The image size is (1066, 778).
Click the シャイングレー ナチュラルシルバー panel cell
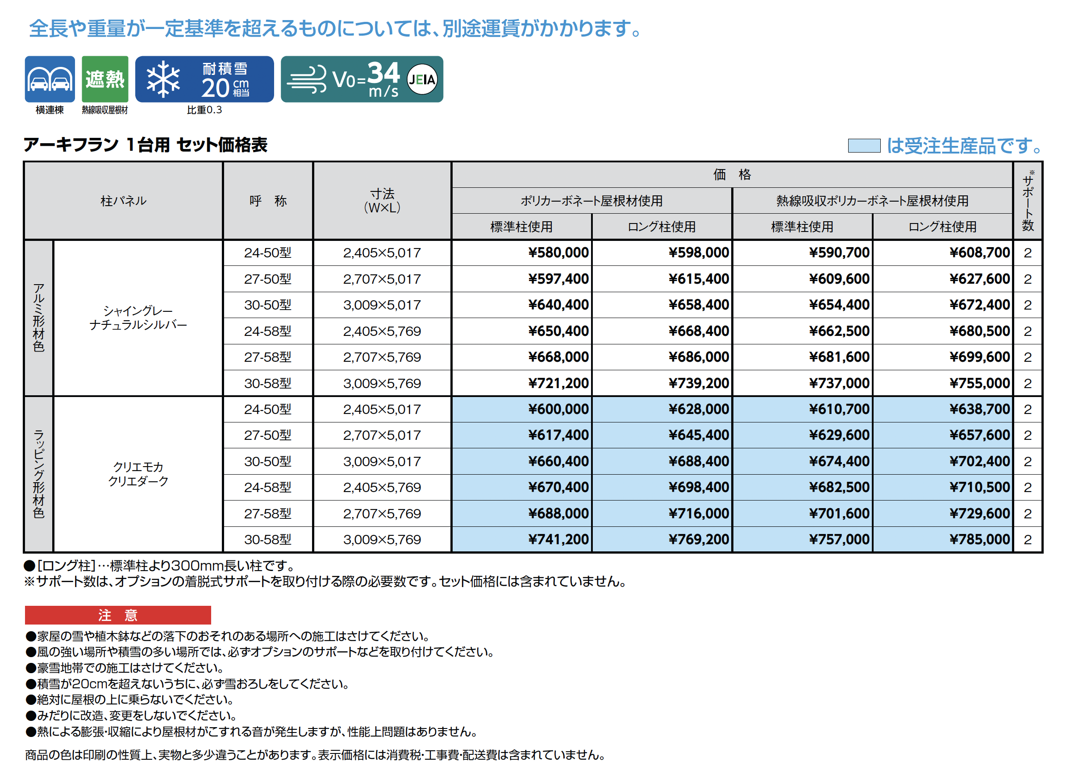click(x=138, y=318)
